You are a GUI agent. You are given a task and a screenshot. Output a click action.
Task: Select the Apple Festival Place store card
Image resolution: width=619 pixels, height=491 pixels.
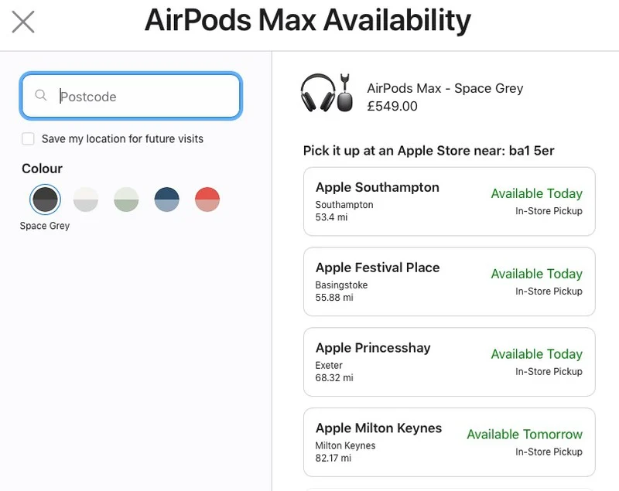point(449,281)
